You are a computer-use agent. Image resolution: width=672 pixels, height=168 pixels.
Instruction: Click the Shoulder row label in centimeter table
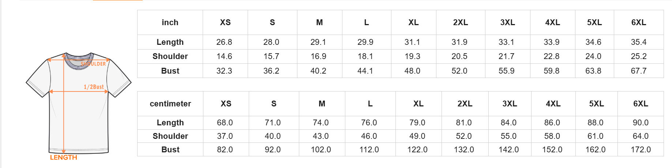170,136
